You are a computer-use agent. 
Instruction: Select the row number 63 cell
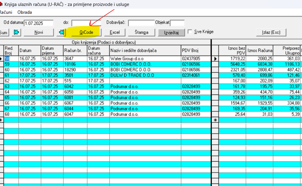[11, 86]
